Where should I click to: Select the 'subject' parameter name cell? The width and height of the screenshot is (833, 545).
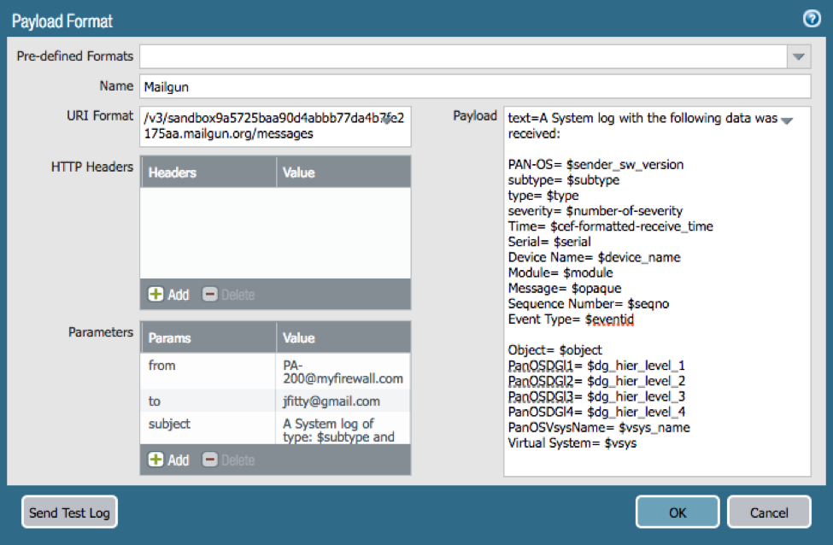208,424
